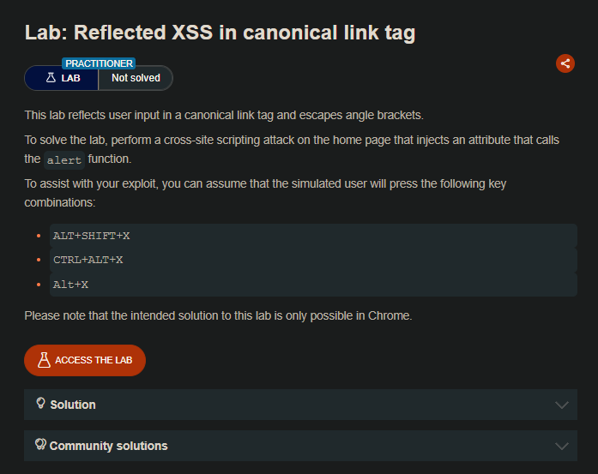
Task: Click the PRACTITIONER difficulty badge
Action: pos(98,63)
